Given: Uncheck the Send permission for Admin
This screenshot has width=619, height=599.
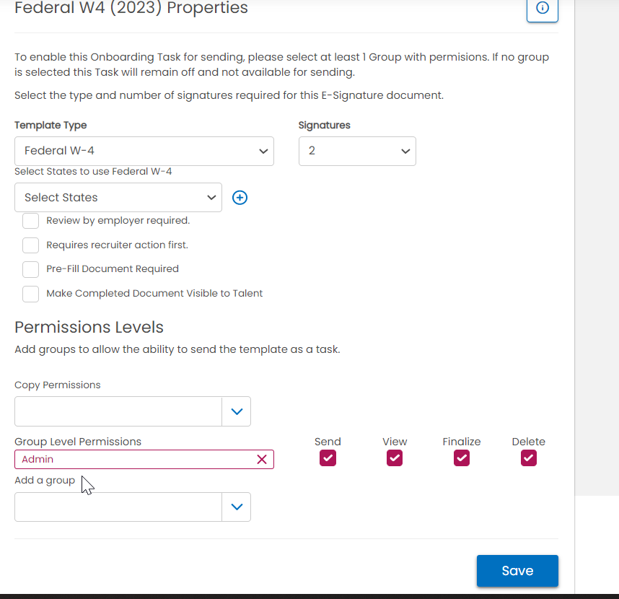Looking at the screenshot, I should (328, 458).
